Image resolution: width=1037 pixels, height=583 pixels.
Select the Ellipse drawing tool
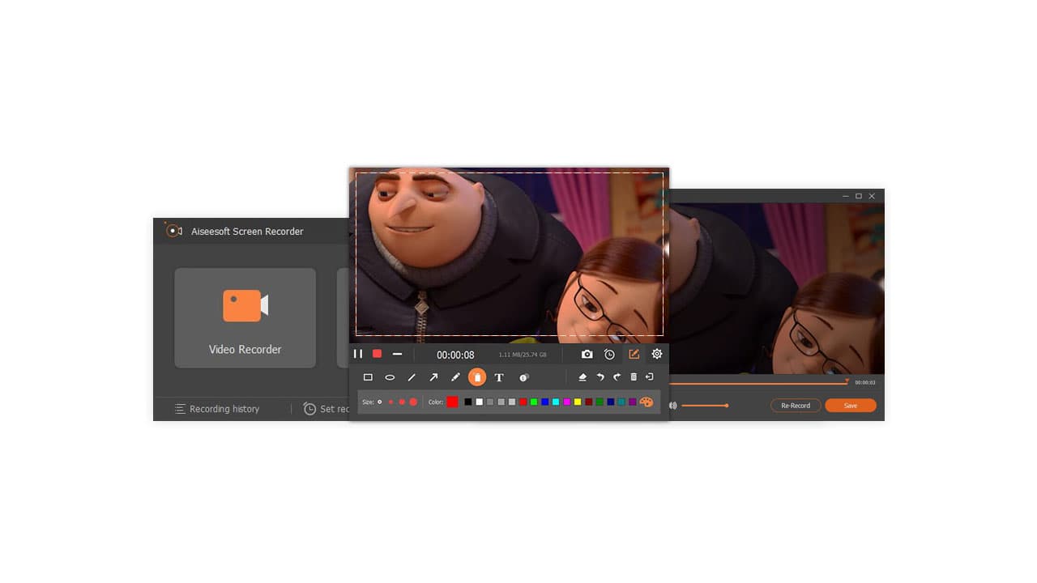[390, 377]
